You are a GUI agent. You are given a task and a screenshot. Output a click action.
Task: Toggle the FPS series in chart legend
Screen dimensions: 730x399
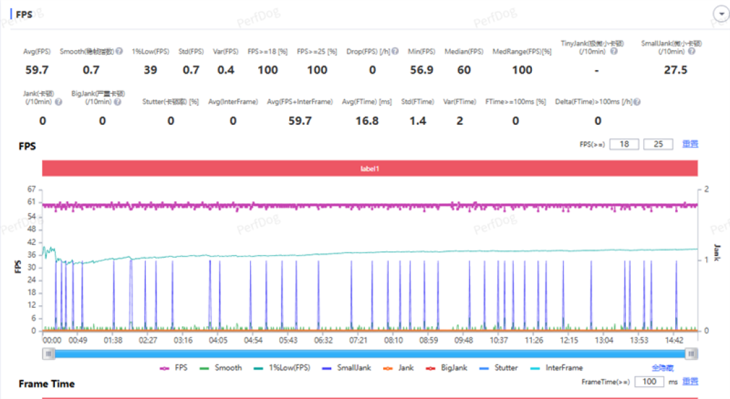click(x=173, y=368)
